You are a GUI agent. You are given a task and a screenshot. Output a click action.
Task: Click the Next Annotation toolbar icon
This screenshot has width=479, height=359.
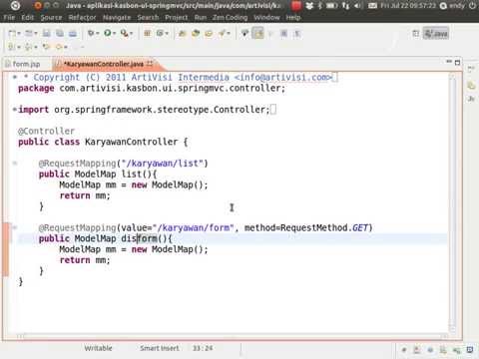point(11,47)
